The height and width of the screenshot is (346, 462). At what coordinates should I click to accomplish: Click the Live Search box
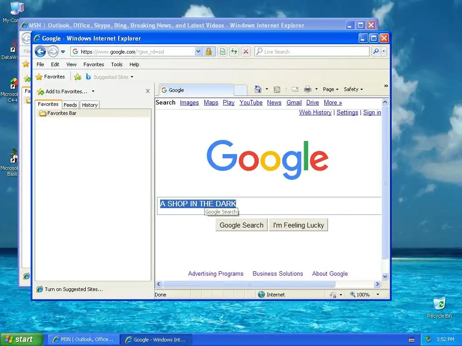[x=312, y=52]
